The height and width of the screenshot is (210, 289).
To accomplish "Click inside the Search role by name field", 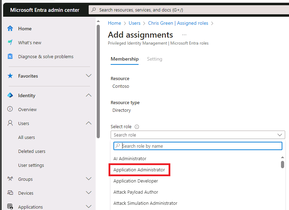I will click(x=175, y=146).
